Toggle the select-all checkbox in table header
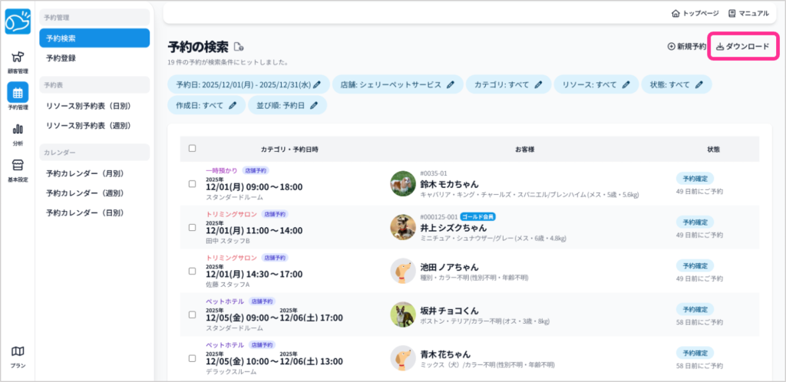The image size is (786, 382). click(192, 149)
